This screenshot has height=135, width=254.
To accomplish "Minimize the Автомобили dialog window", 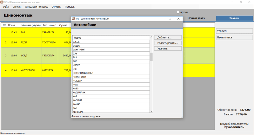I will click(162, 19).
